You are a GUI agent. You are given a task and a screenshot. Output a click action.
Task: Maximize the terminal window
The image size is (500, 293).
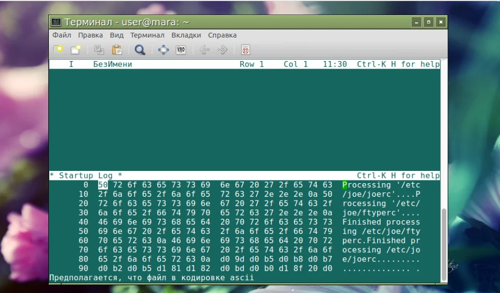tap(429, 22)
